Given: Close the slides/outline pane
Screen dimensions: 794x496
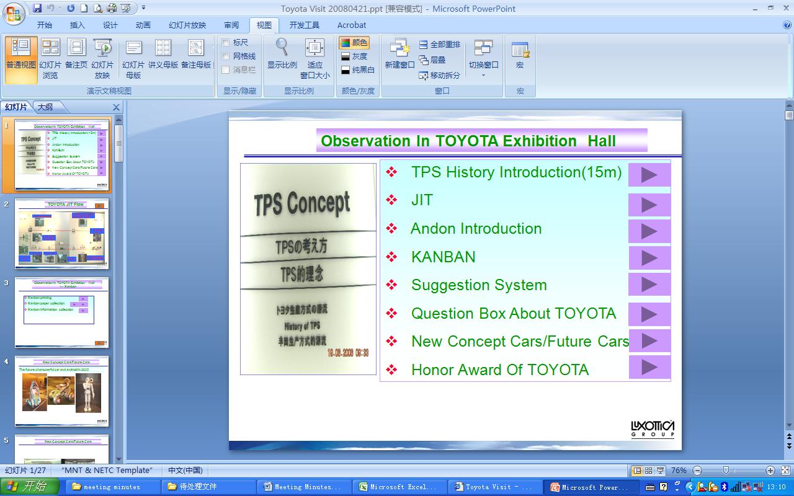Looking at the screenshot, I should click(x=116, y=107).
